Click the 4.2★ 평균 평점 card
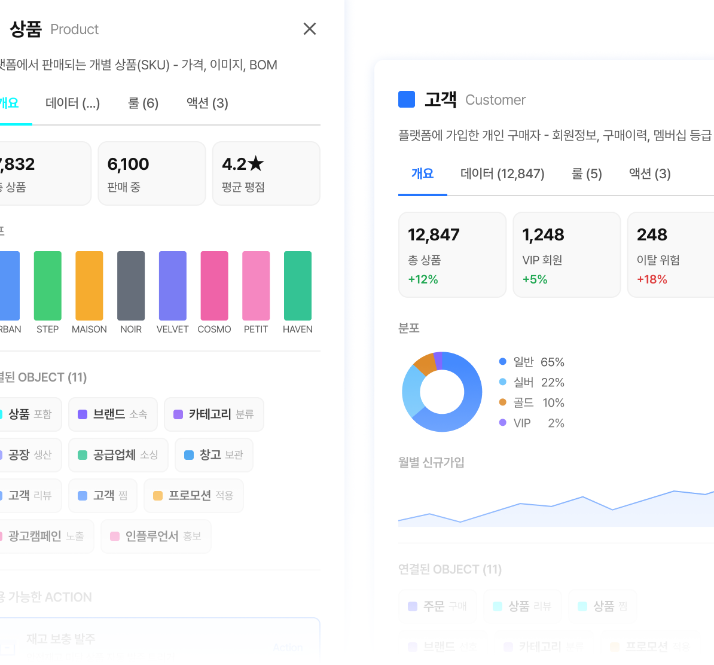Viewport: 714px width, 665px height. [x=266, y=173]
